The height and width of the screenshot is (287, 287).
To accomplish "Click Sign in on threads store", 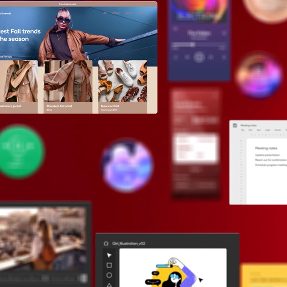I will click(x=129, y=13).
